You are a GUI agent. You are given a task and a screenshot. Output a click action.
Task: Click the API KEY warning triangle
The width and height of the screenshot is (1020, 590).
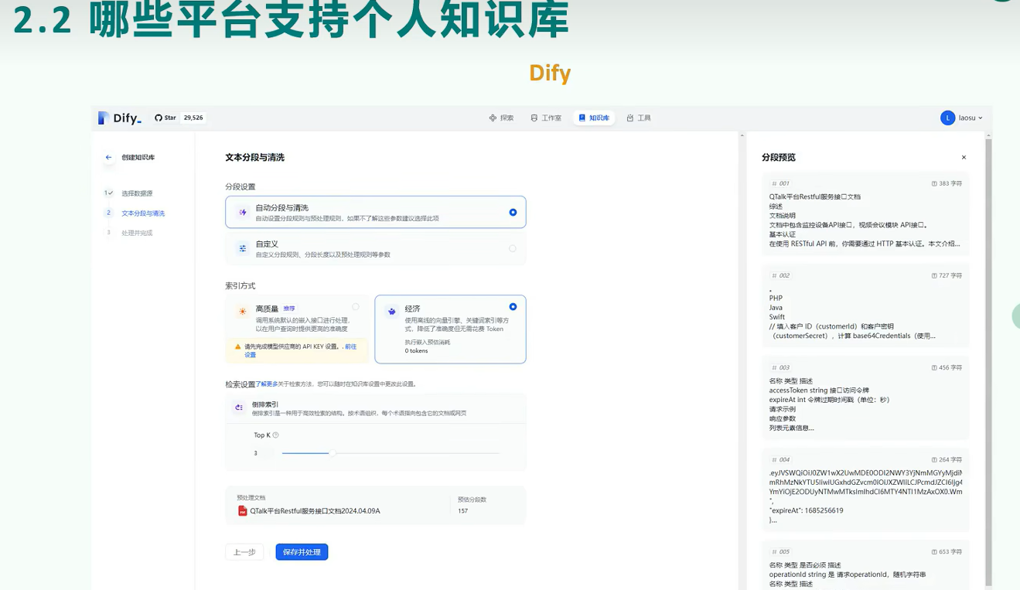238,346
